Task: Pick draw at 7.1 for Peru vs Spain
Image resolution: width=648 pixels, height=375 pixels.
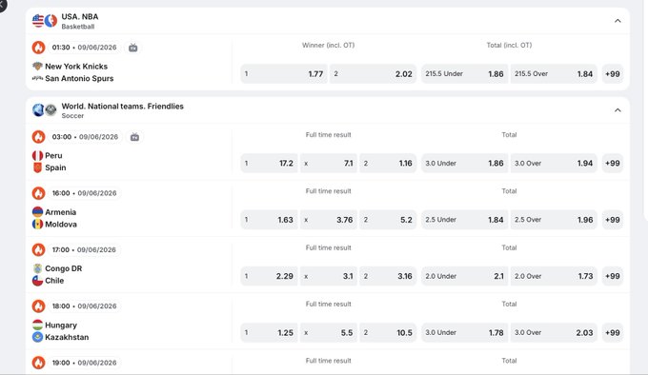Action: 329,164
